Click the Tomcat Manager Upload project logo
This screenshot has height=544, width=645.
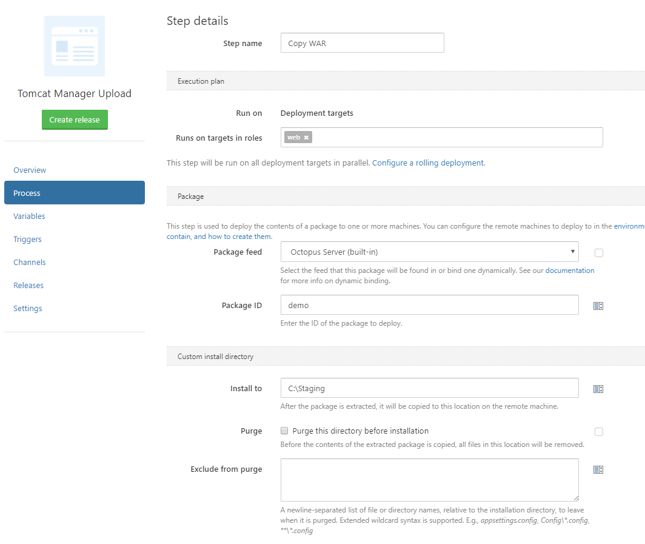[x=75, y=46]
